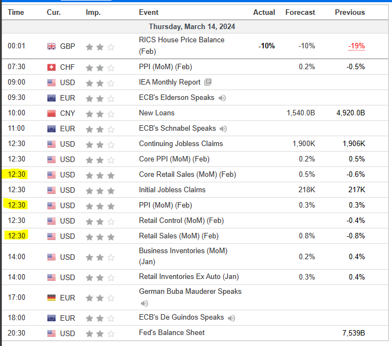Click the Time column header
This screenshot has height=346, width=392.
pyautogui.click(x=16, y=12)
